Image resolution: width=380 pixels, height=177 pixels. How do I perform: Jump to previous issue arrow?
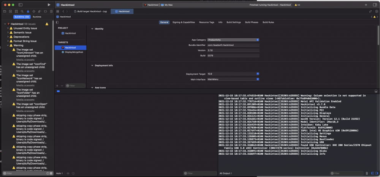tap(372, 17)
